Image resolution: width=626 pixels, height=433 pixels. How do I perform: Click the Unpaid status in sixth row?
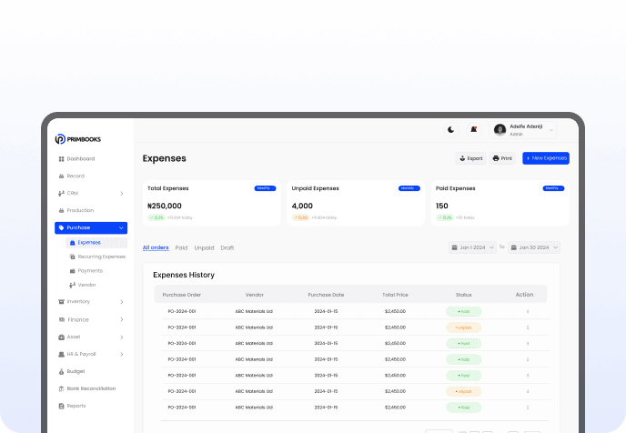point(463,391)
